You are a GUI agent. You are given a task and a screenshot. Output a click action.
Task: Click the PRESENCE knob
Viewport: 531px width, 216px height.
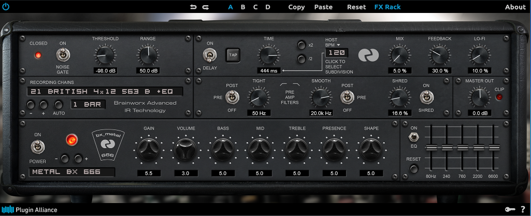coord(334,149)
